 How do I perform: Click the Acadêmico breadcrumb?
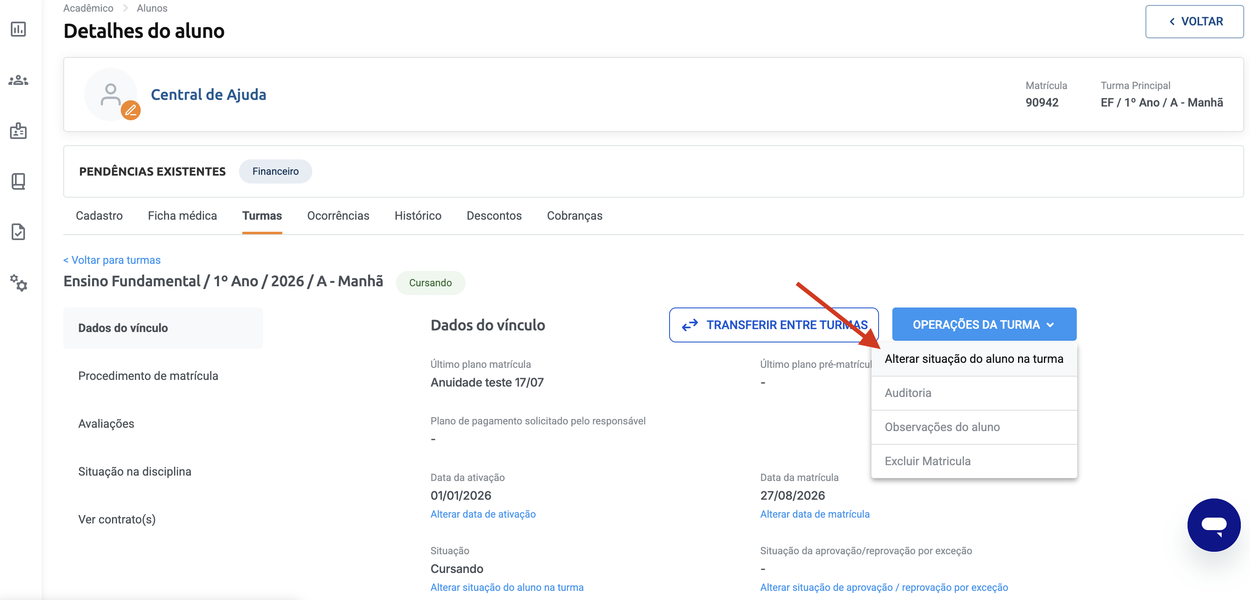[88, 8]
